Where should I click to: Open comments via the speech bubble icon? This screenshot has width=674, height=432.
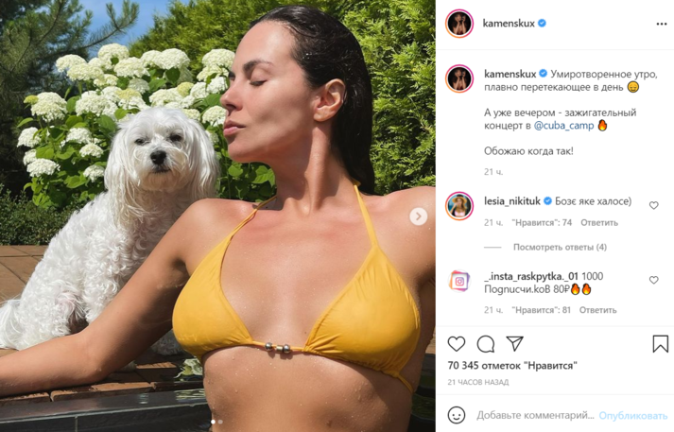pos(486,344)
